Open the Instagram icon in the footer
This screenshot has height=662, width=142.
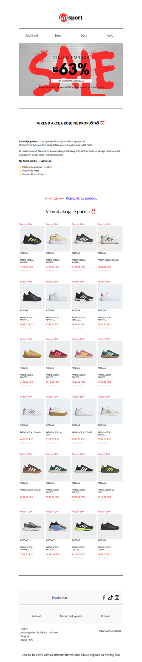pos(117,597)
